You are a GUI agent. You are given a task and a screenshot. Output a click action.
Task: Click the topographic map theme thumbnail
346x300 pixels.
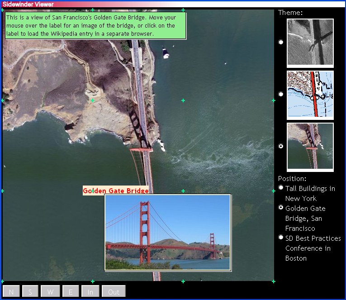click(310, 95)
